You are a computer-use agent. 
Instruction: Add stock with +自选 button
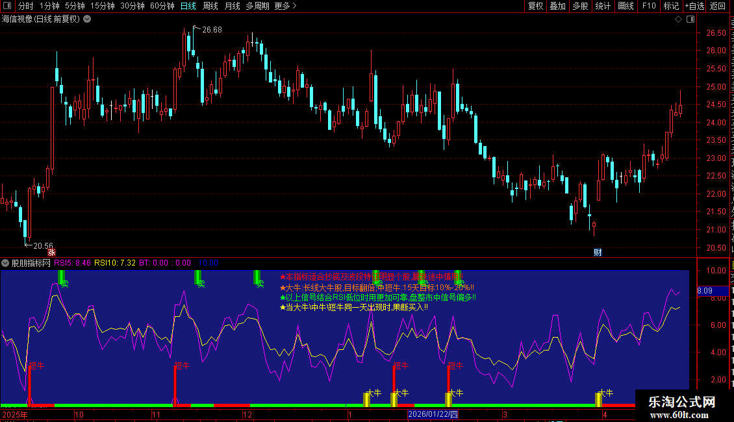(x=694, y=6)
